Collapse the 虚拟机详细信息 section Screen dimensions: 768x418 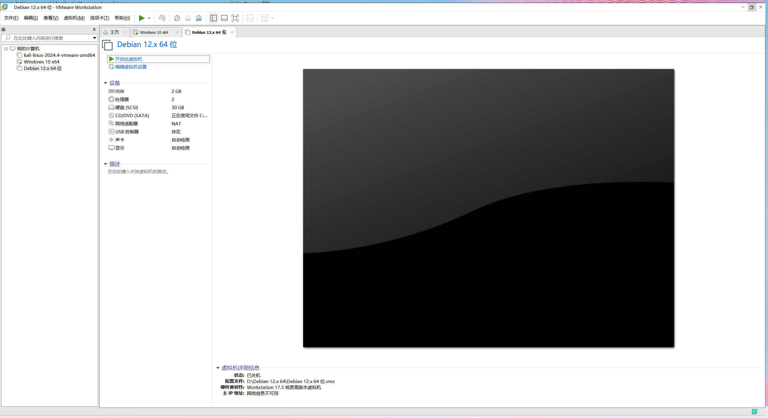[218, 368]
